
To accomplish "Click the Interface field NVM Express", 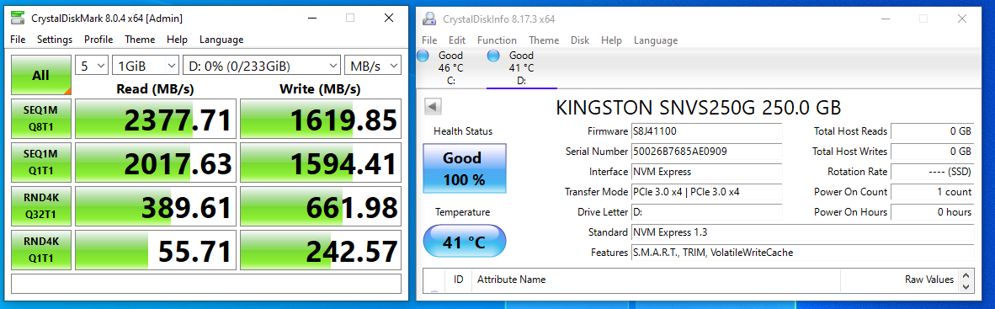I will coord(706,171).
